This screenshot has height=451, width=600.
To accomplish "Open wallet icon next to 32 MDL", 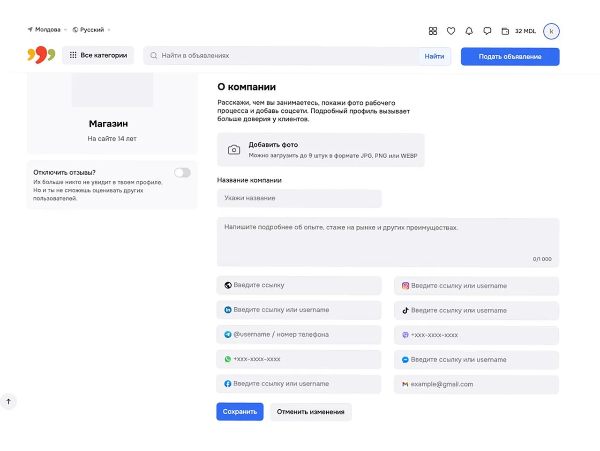I will coord(505,31).
